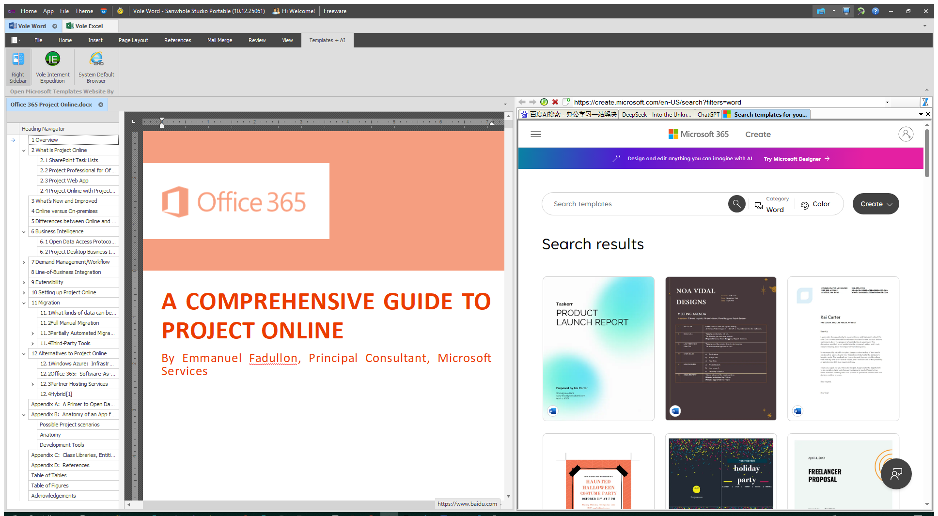Click Try Microsoft Designer link

(x=797, y=159)
